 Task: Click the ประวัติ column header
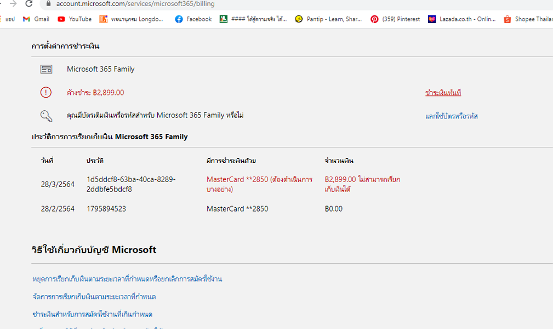coord(95,161)
